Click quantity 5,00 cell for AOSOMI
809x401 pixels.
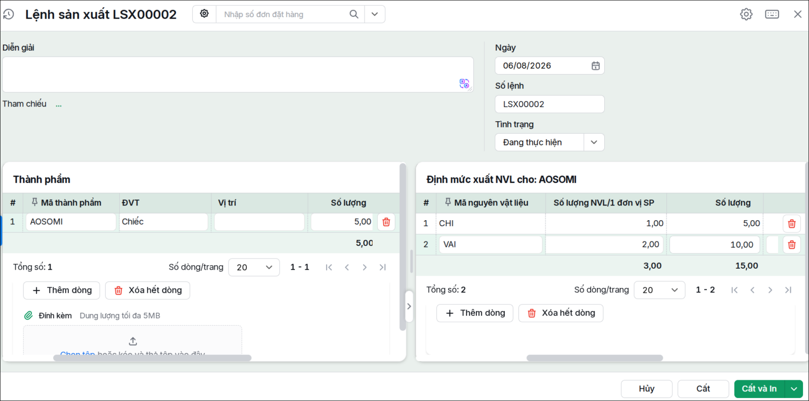pyautogui.click(x=343, y=222)
